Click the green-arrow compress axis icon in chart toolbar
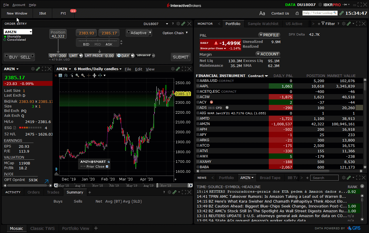 (100, 75)
